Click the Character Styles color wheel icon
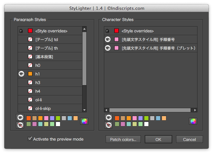Image resolution: width=213 pixels, height=153 pixels. (193, 121)
